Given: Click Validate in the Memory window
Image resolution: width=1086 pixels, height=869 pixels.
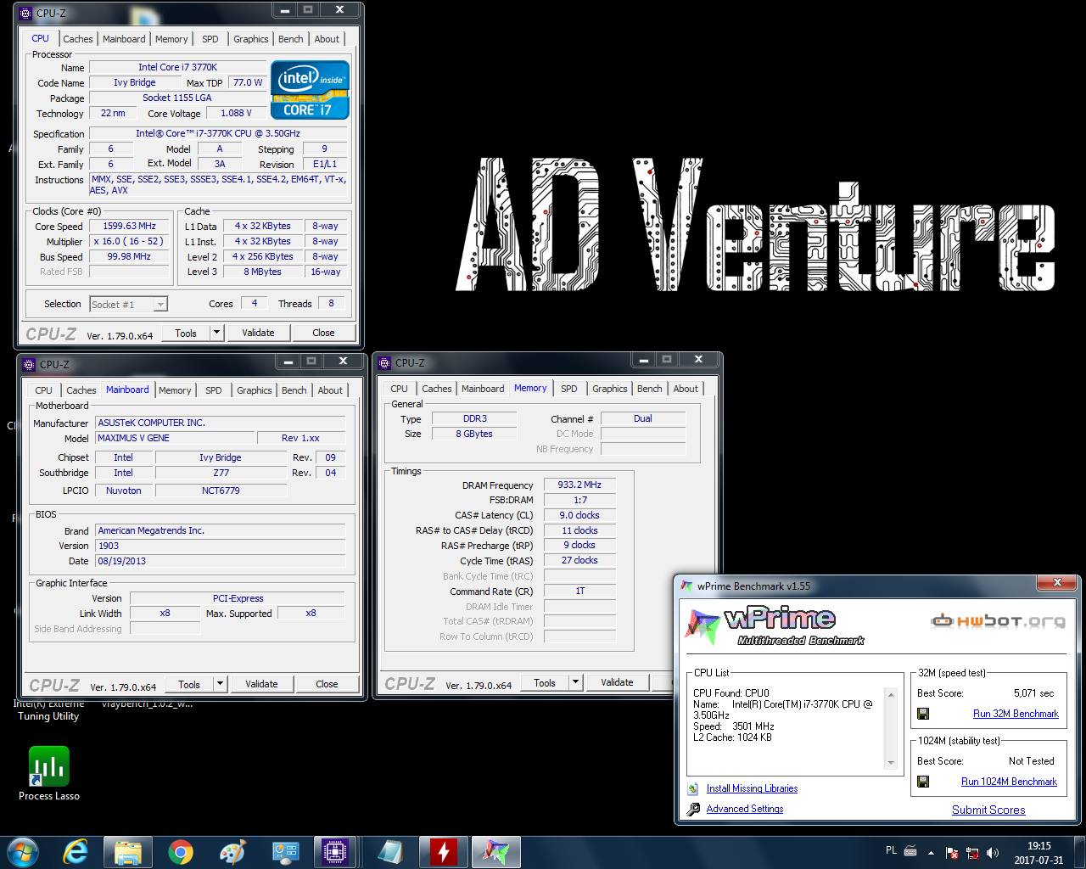Looking at the screenshot, I should [617, 682].
